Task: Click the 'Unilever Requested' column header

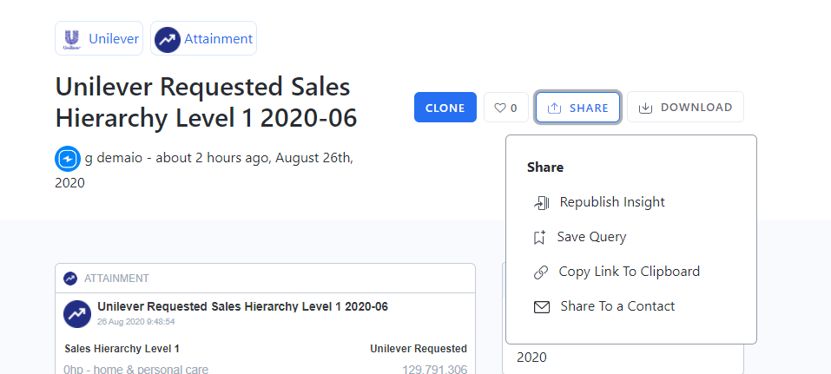Action: tap(419, 349)
